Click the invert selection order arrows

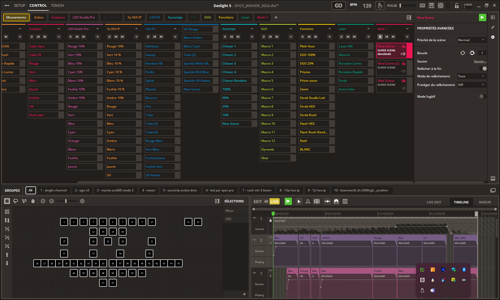tap(7, 220)
